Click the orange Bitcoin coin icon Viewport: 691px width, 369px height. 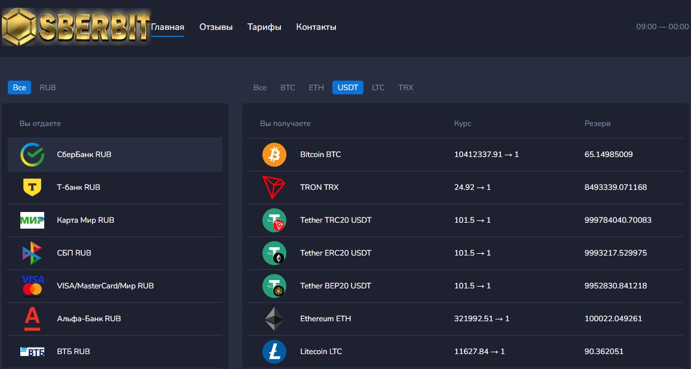click(274, 155)
